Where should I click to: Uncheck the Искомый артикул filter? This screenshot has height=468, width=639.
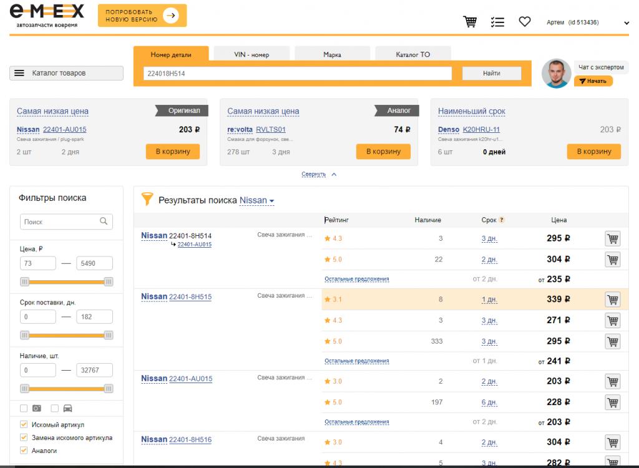point(24,424)
